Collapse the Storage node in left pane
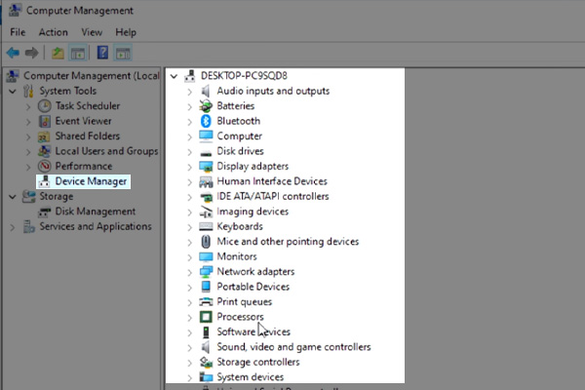 click(x=13, y=196)
